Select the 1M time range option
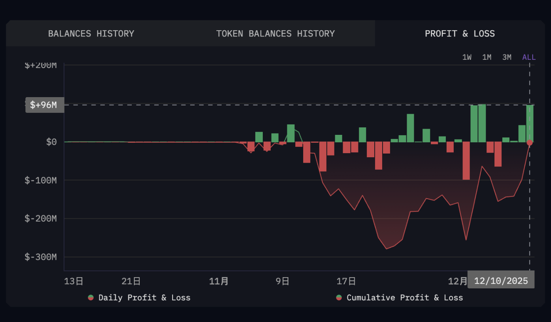 pyautogui.click(x=487, y=57)
